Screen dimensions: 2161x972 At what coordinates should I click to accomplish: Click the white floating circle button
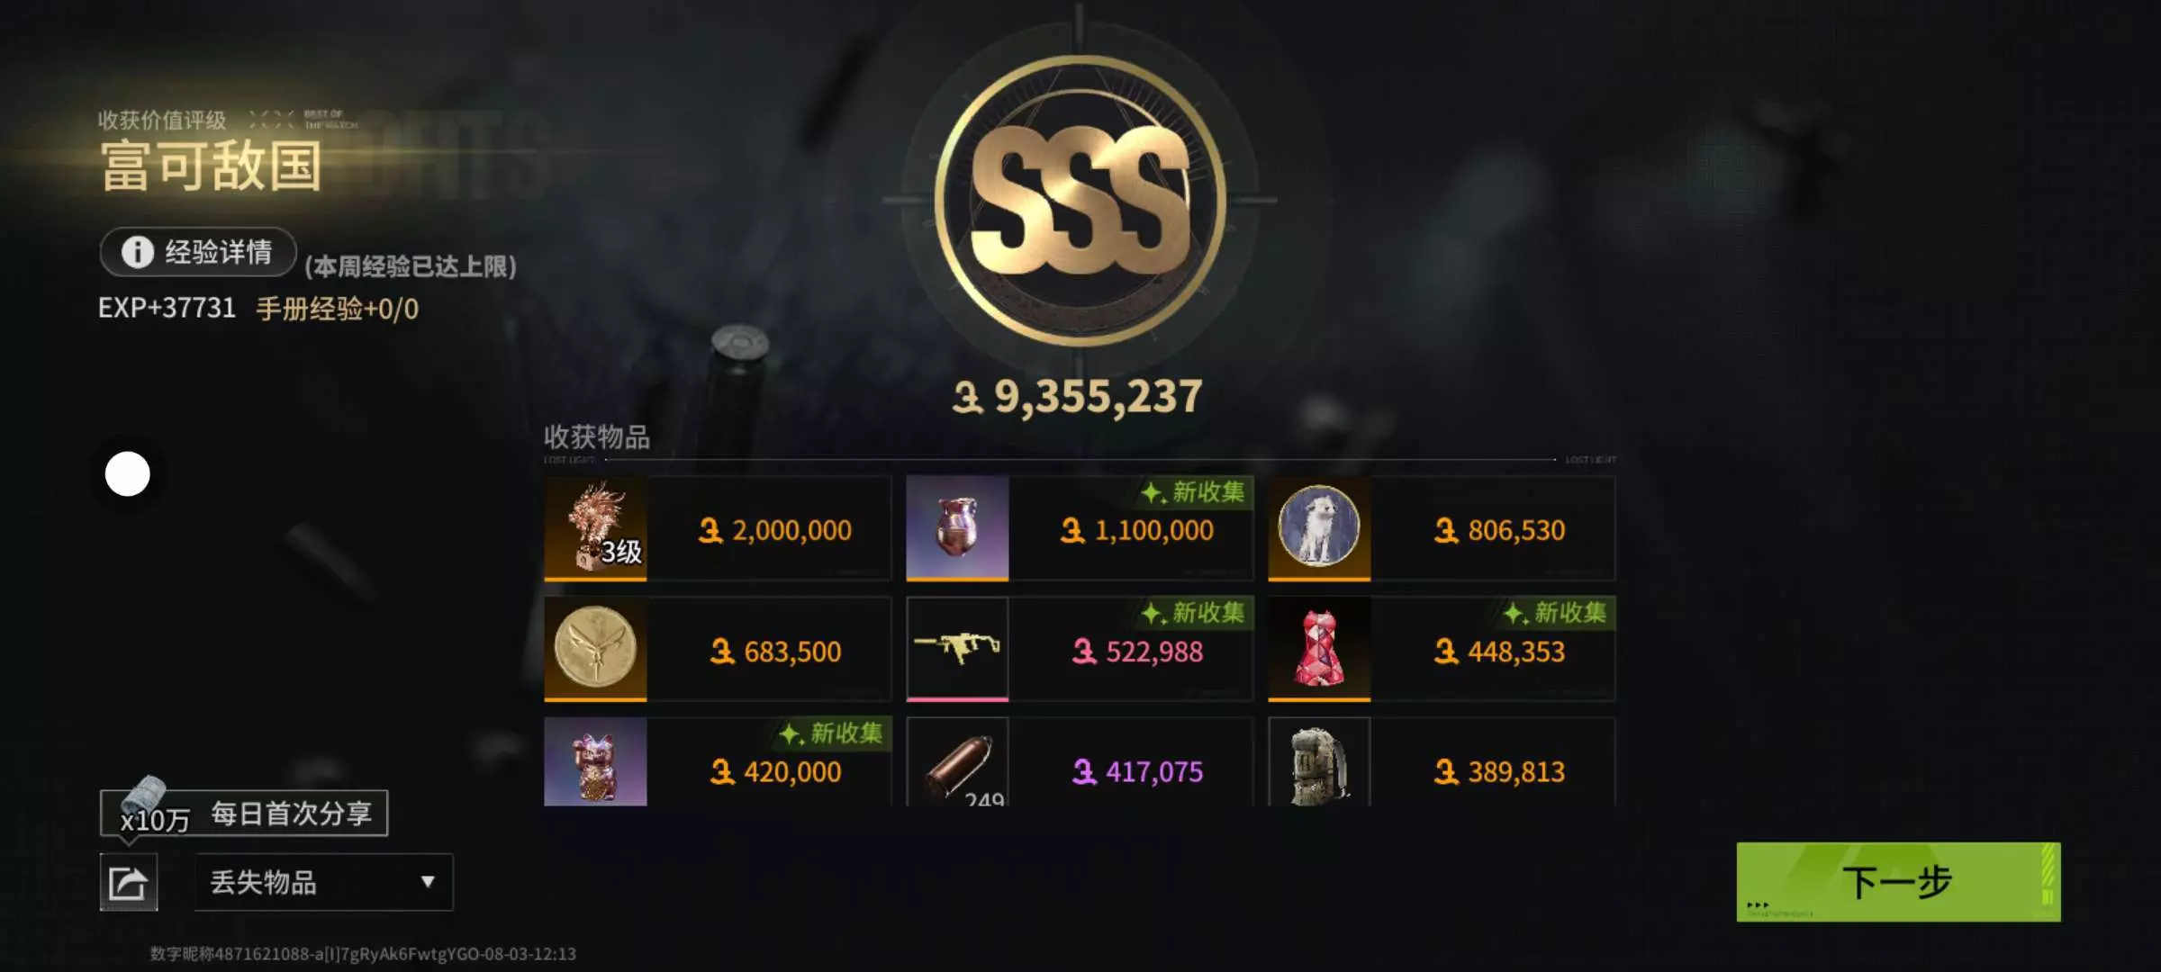point(128,473)
